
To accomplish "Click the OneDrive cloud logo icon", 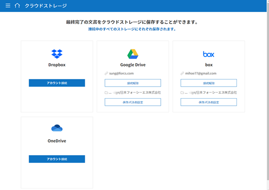I will click(x=57, y=128).
